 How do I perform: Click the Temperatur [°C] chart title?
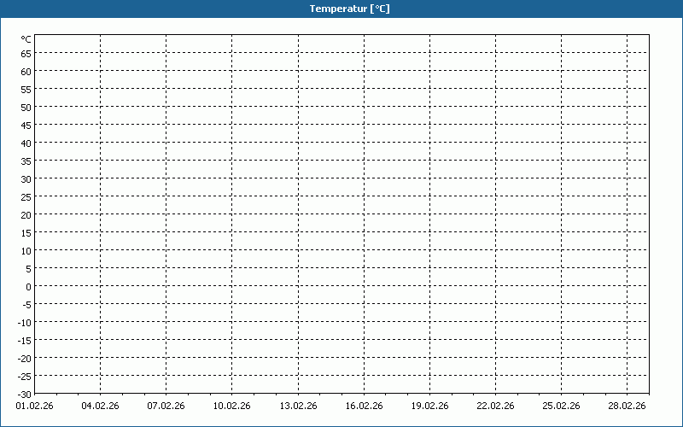tap(349, 9)
